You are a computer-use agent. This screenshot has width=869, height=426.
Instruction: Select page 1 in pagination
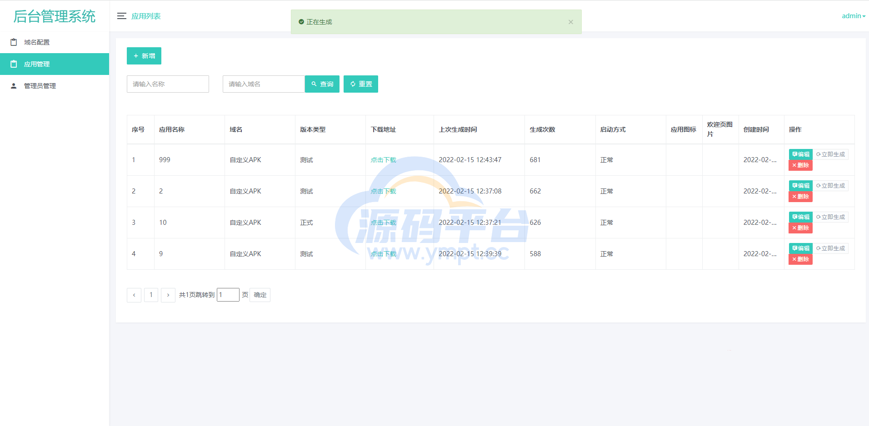151,295
